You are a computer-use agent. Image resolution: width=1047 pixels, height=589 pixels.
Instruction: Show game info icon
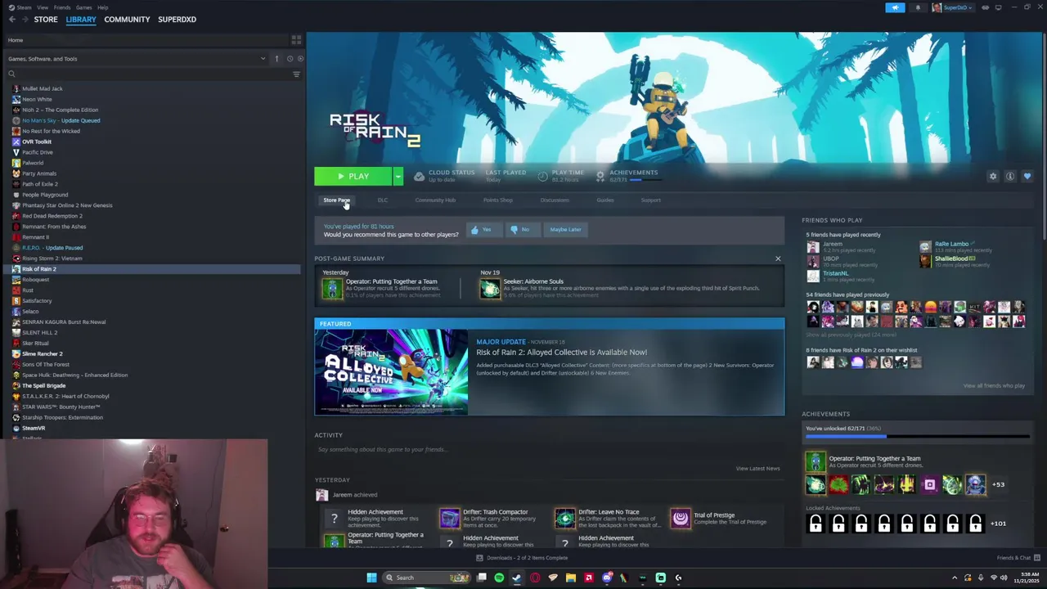point(1010,176)
